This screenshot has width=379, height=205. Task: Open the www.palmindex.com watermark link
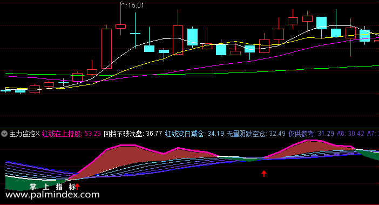52,195
